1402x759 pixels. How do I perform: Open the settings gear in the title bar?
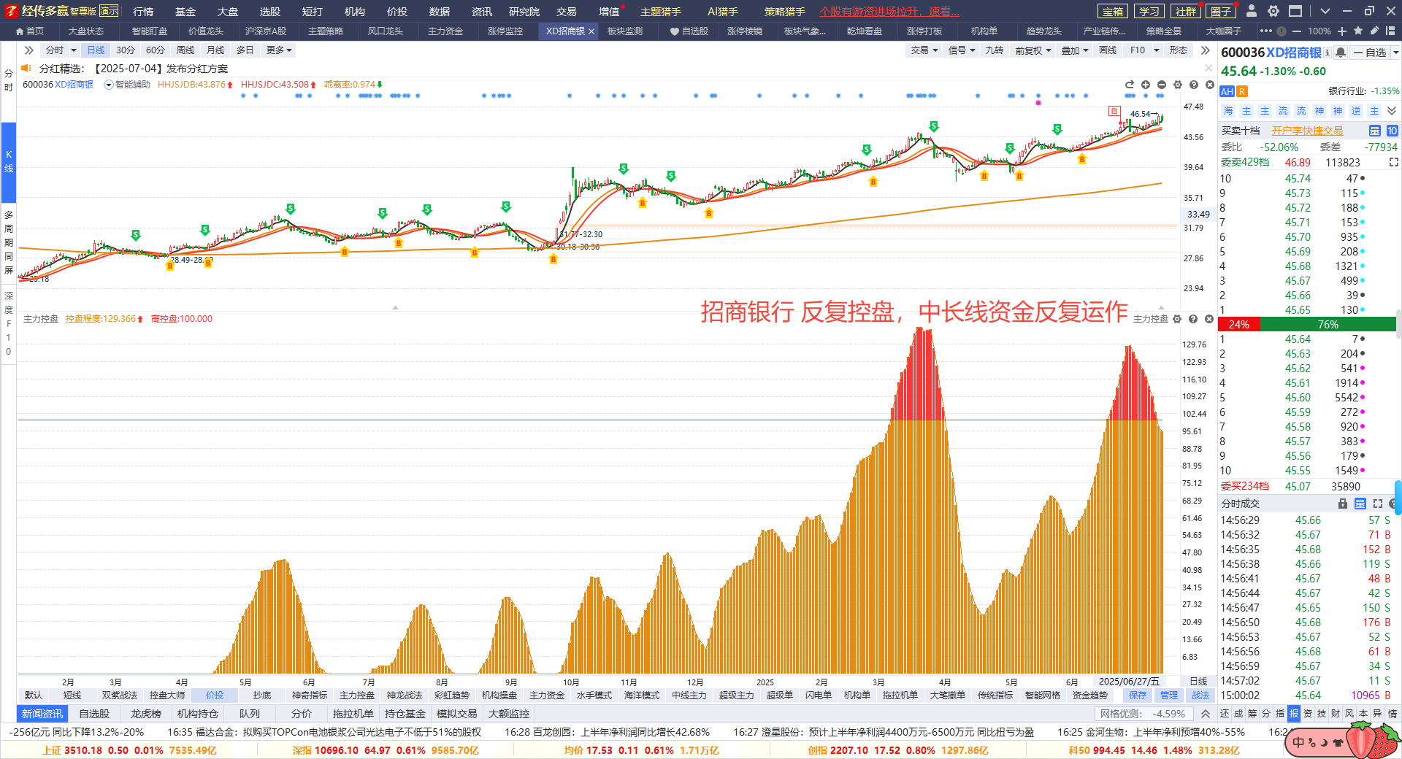[1273, 11]
